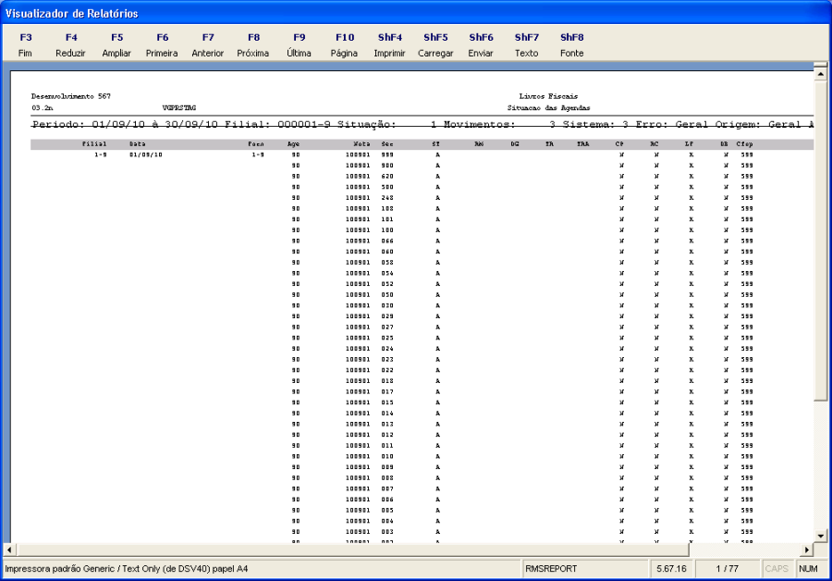Go to next page with F8 Próxima
The height and width of the screenshot is (581, 832).
click(253, 45)
